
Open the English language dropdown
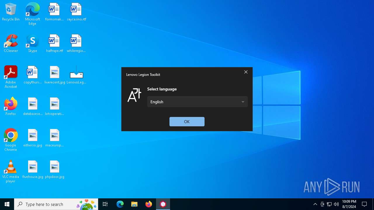click(198, 102)
